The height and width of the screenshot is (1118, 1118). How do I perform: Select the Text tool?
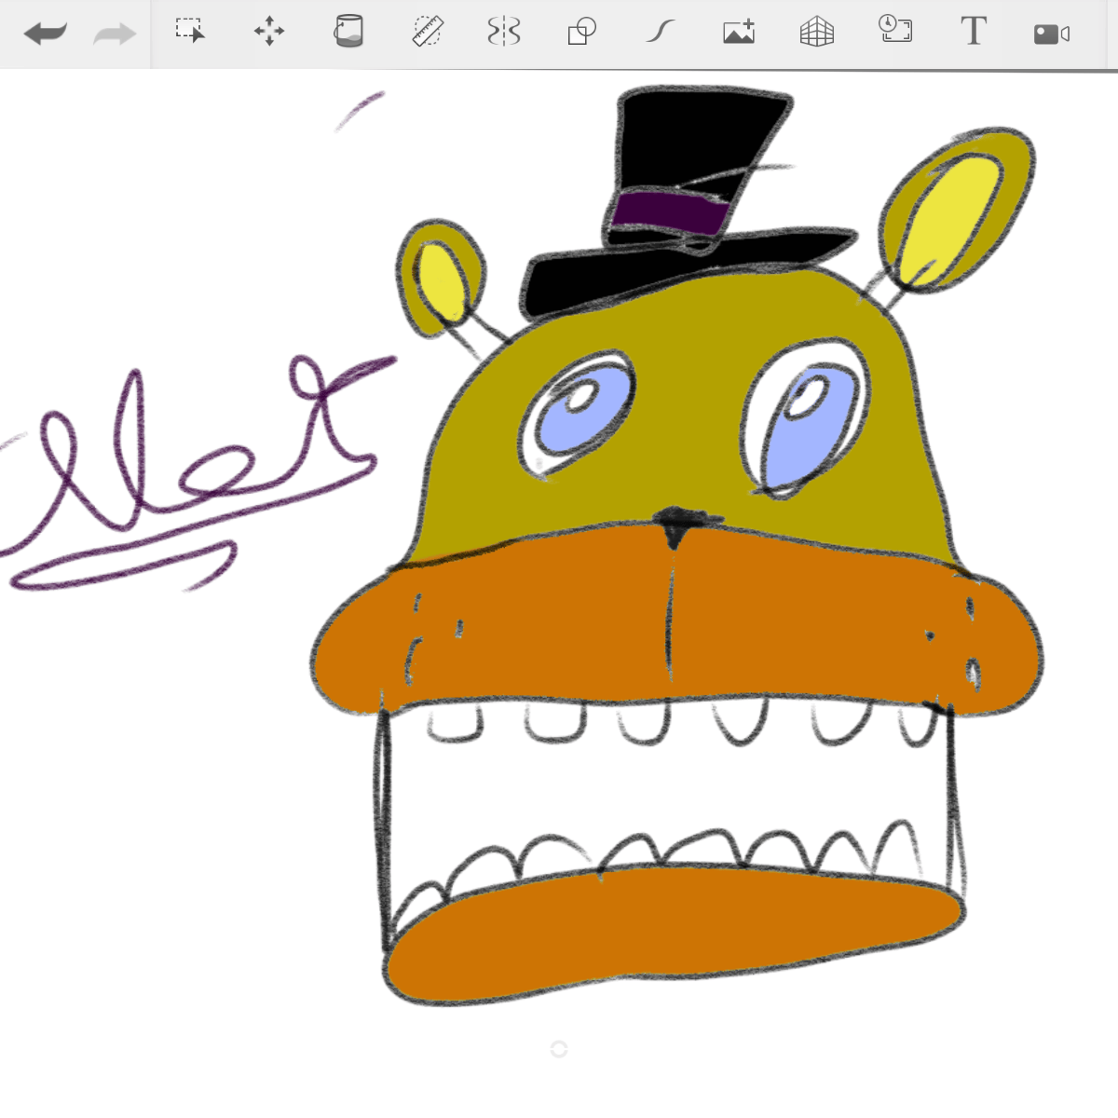click(x=974, y=31)
